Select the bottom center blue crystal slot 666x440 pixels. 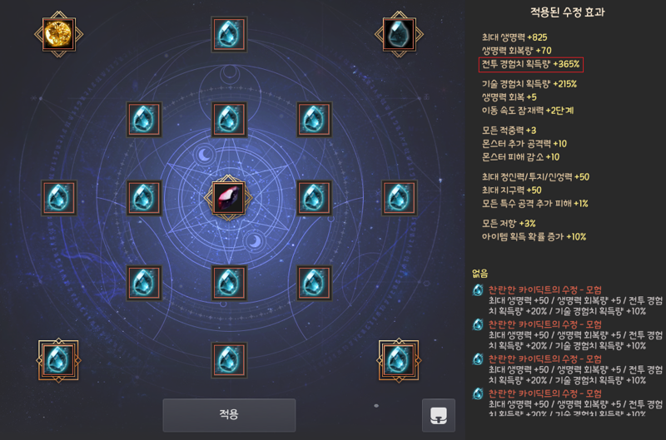(229, 360)
